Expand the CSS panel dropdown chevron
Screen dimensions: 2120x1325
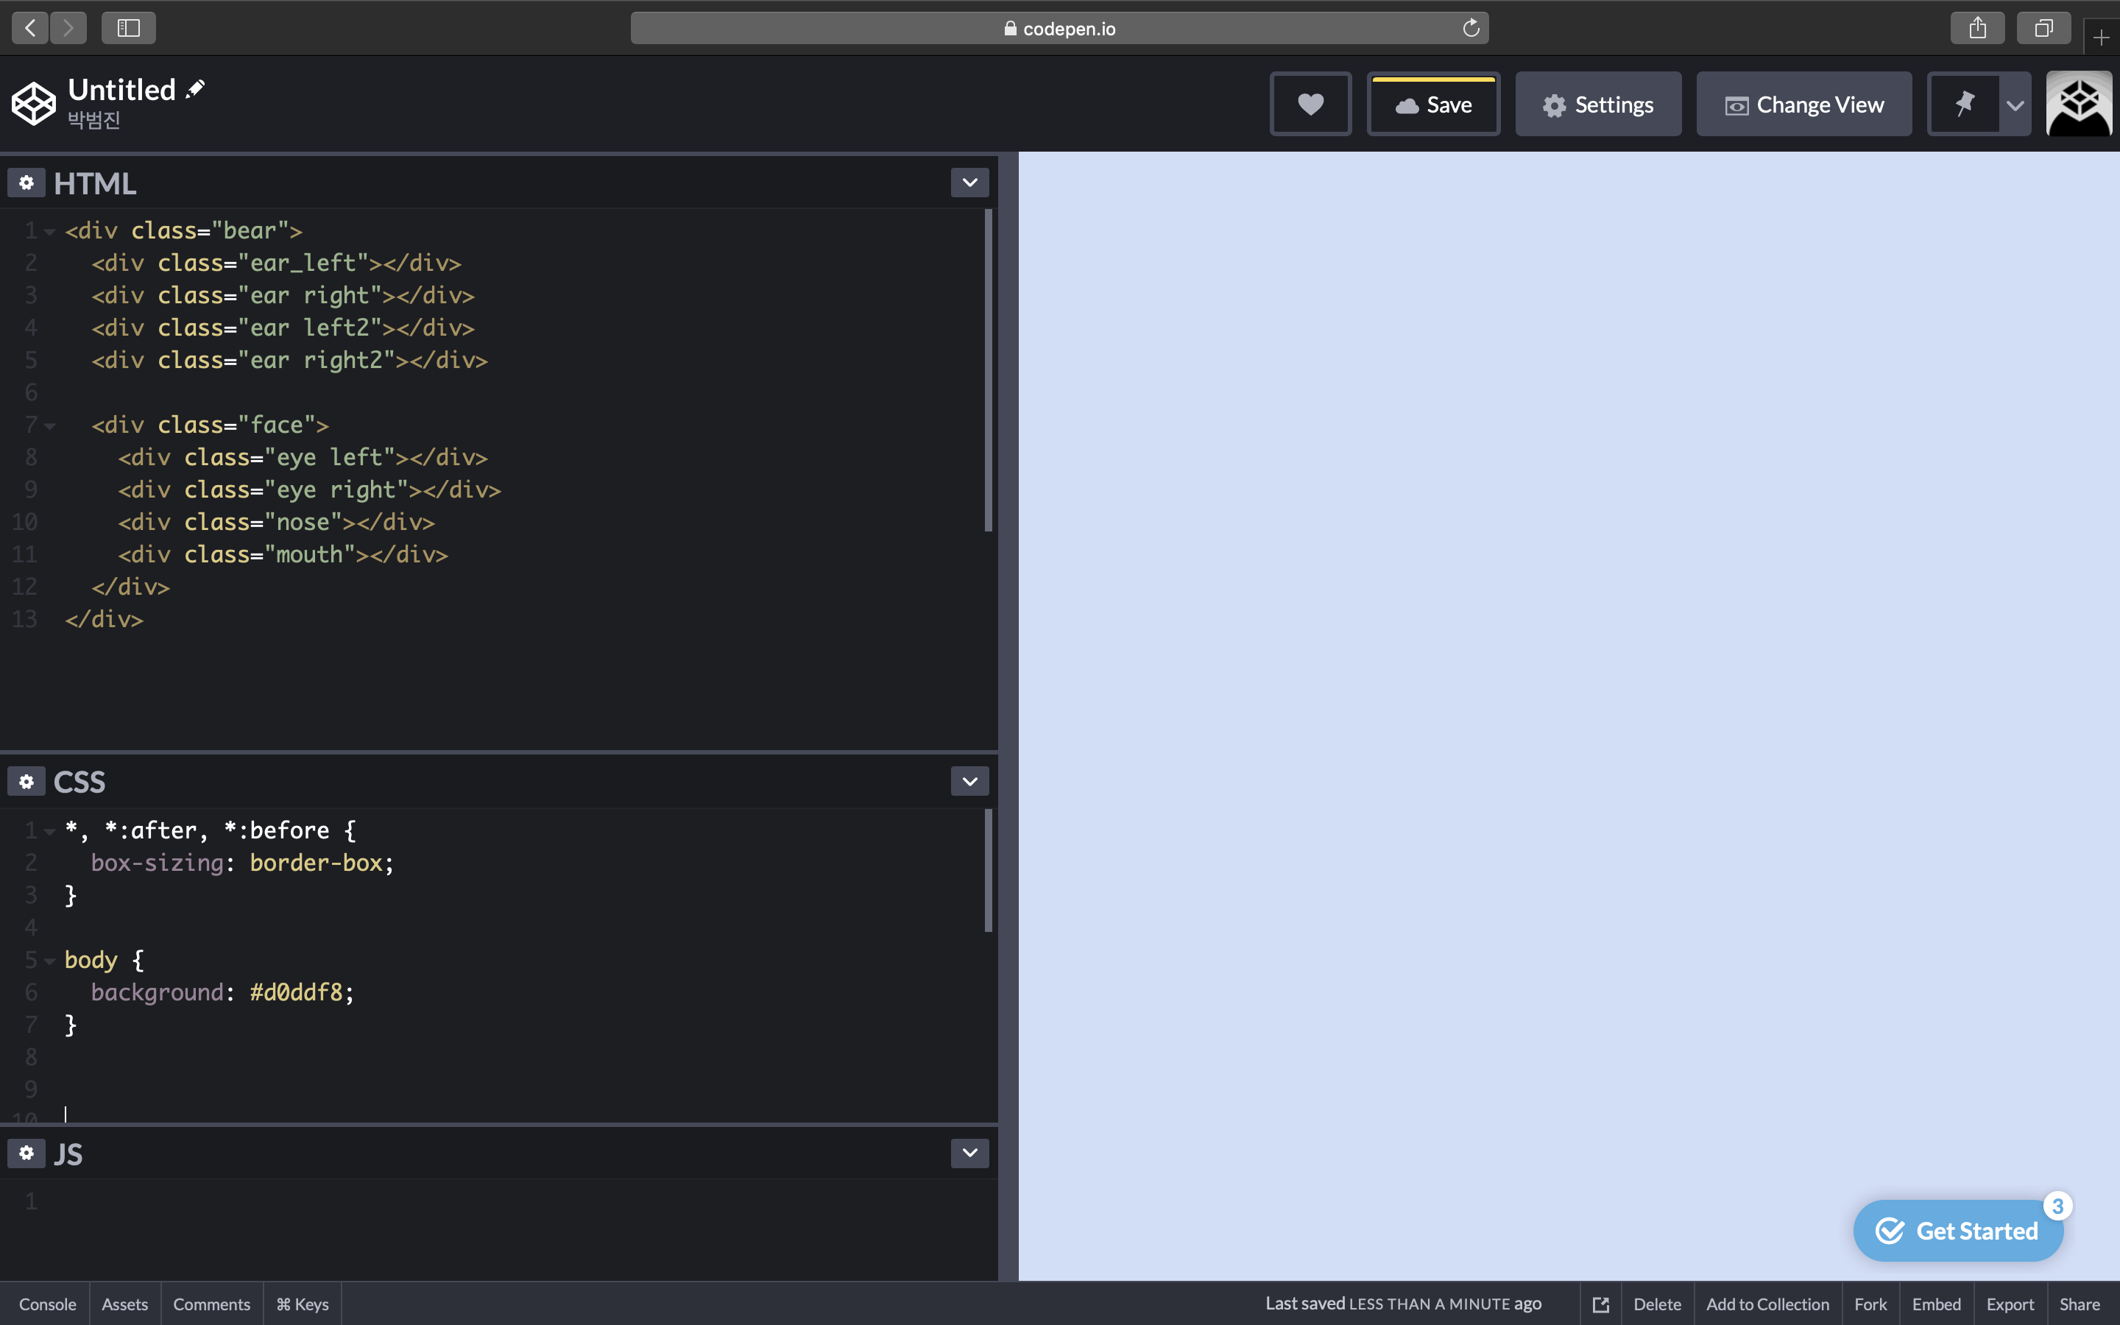(969, 781)
